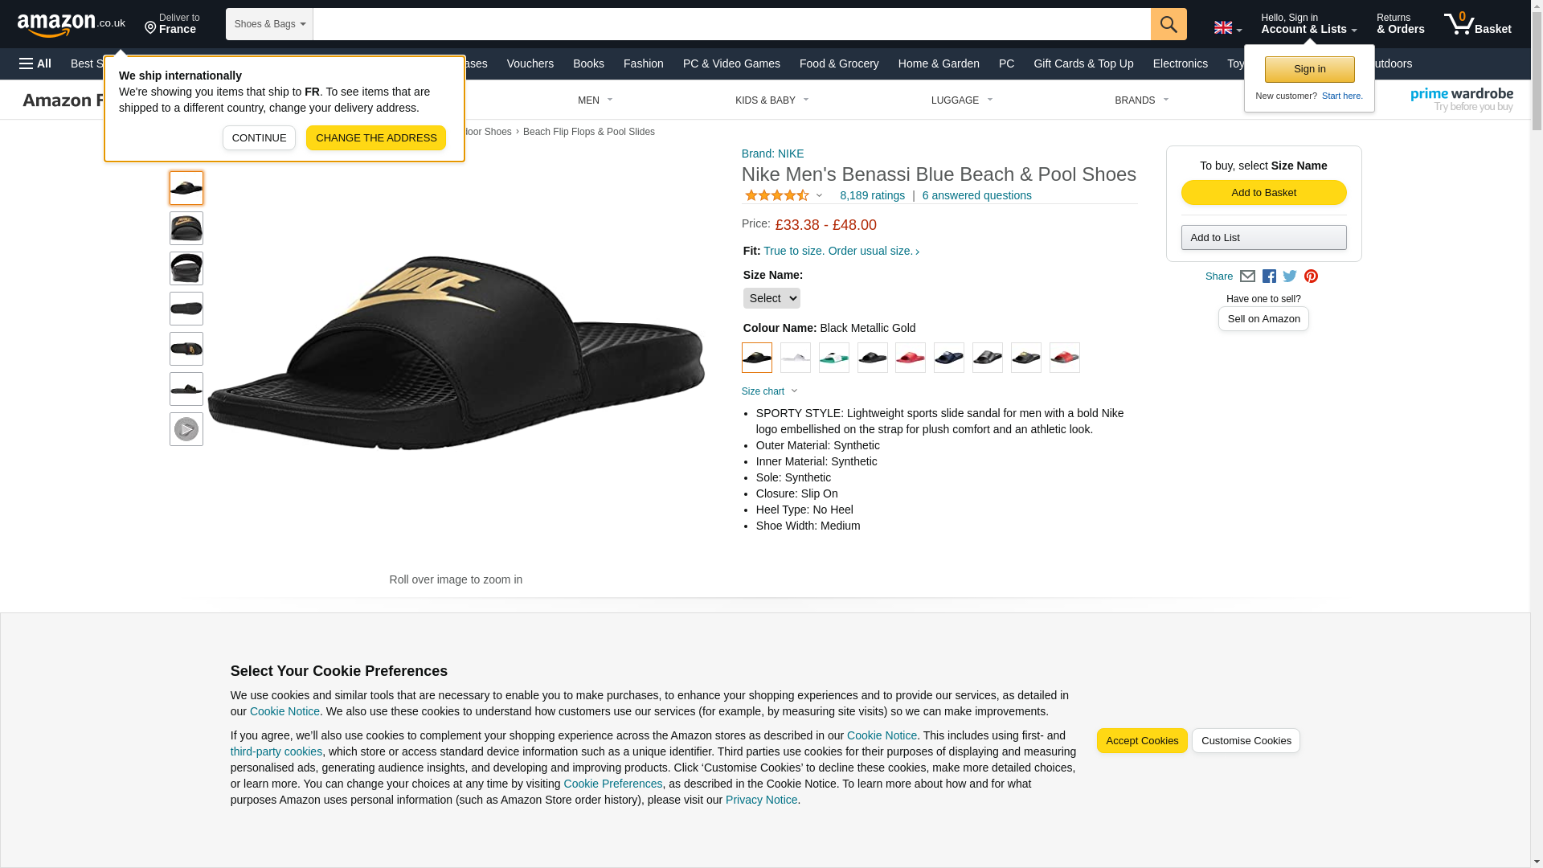
Task: Play the product video thumbnail
Action: (x=186, y=429)
